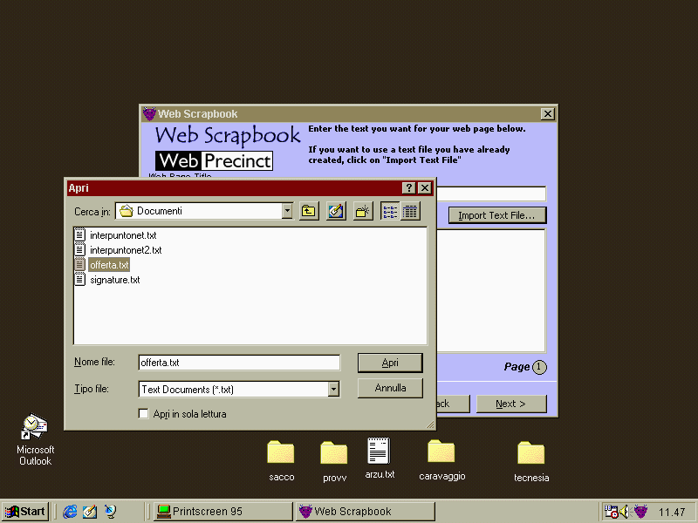Select the caravaggio desktop folder

coord(441,460)
